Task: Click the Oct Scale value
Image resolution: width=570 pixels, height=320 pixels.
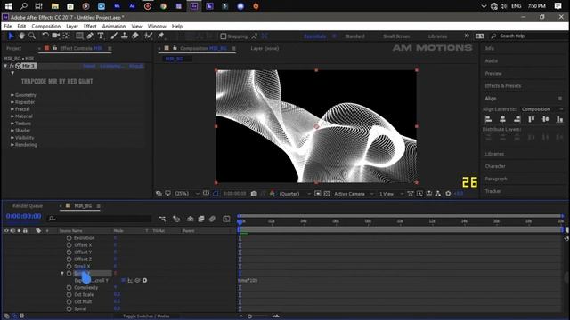Action: tap(117, 294)
